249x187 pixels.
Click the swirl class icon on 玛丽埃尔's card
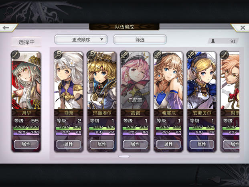[x=91, y=55]
